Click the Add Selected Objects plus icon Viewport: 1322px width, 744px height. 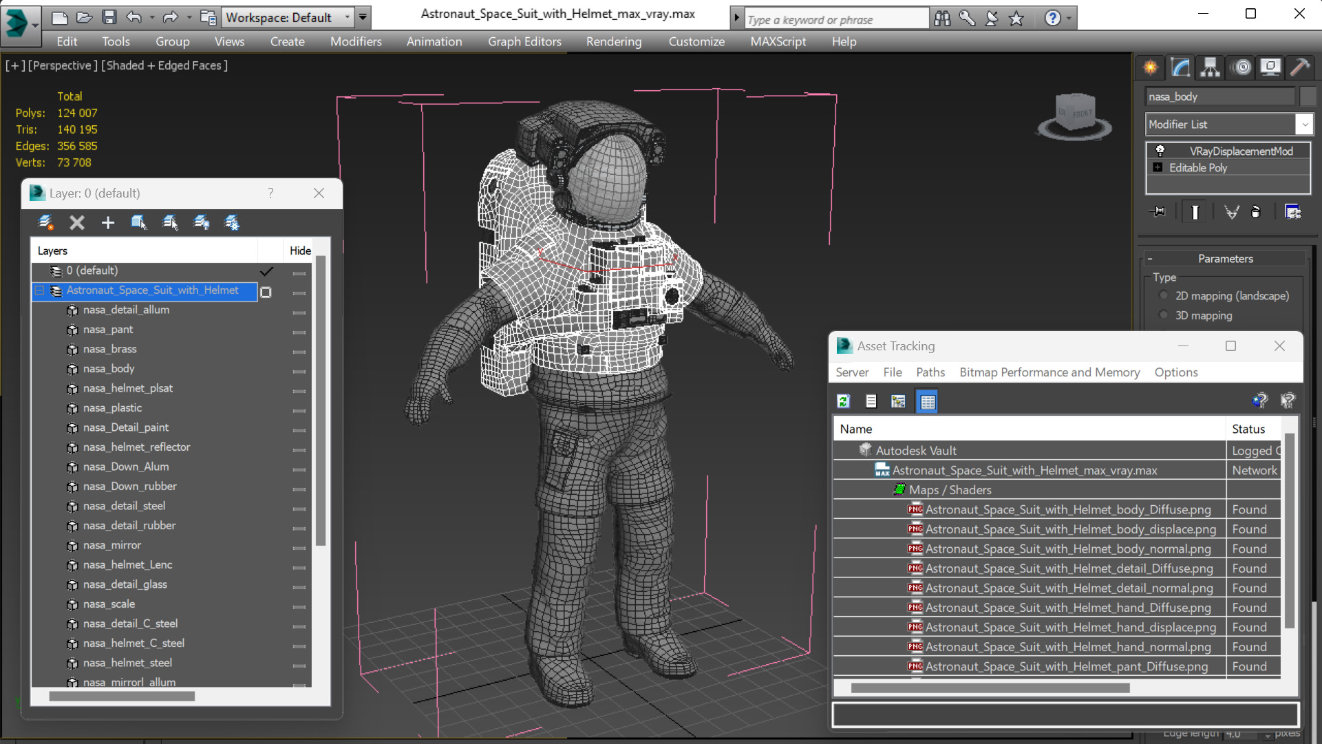click(108, 222)
